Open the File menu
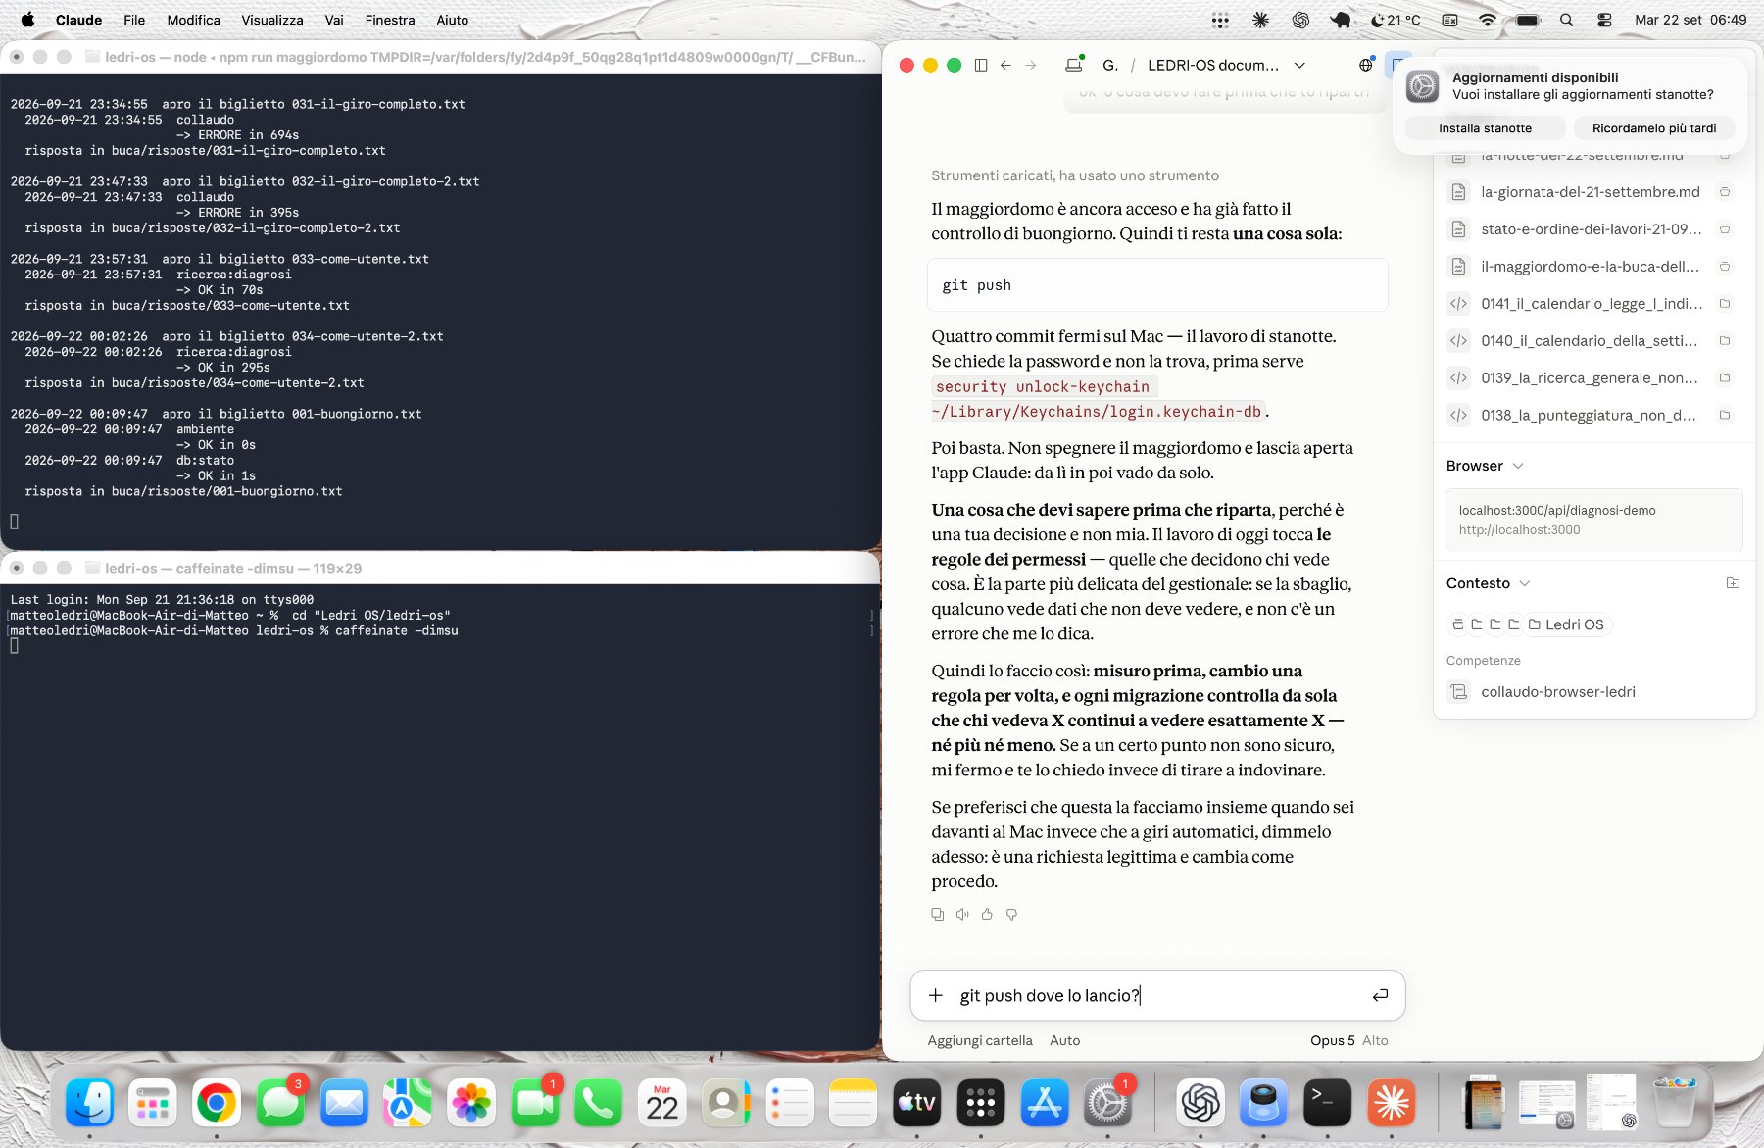The image size is (1764, 1148). pyautogui.click(x=134, y=20)
